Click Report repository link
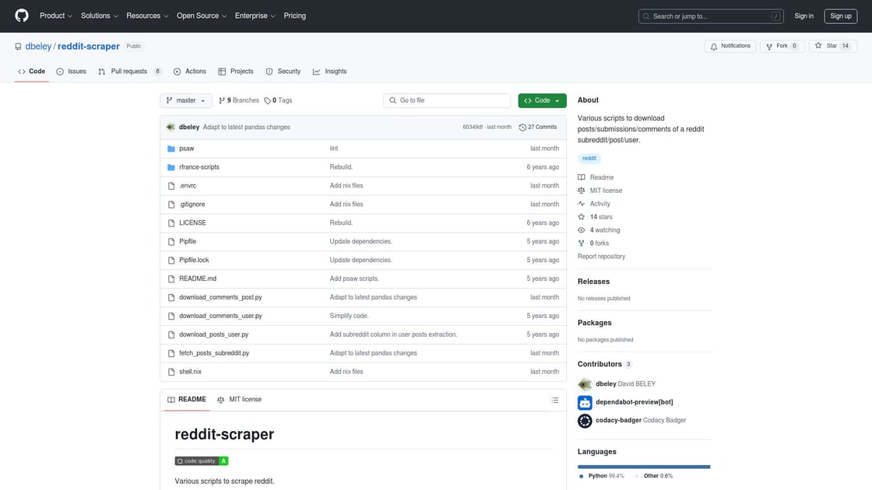The height and width of the screenshot is (490, 872). click(601, 257)
